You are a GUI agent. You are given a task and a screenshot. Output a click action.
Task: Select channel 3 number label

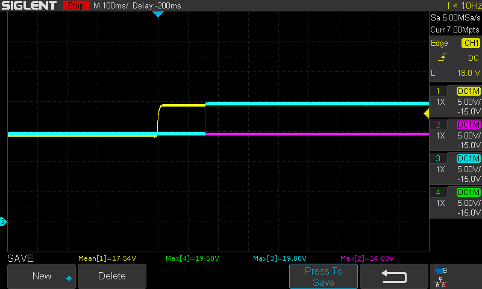[x=438, y=159]
